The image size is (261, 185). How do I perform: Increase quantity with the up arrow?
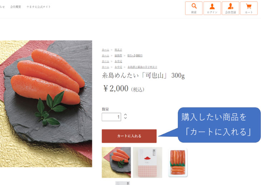tap(126, 115)
